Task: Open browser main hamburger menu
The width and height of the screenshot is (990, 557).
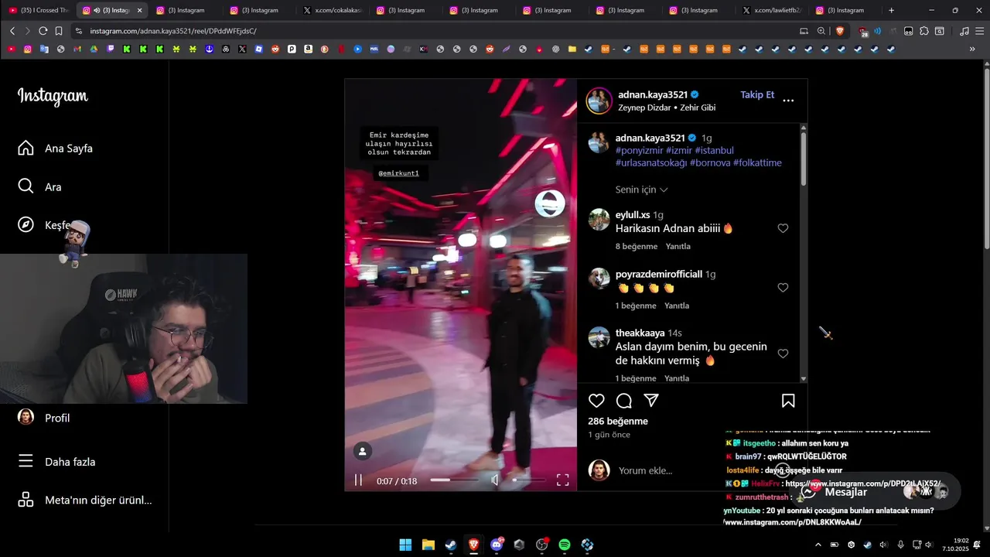Action: coord(979,31)
